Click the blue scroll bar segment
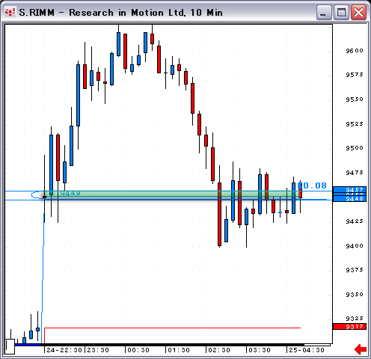Screen dimensions: 371x359 (28, 345)
